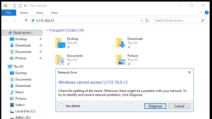Expand See details in Network Error dialog
The width and height of the screenshot is (212, 119).
coord(69,106)
